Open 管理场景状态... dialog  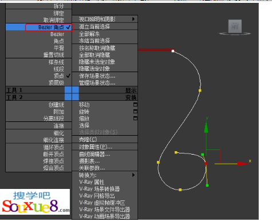click(105, 83)
